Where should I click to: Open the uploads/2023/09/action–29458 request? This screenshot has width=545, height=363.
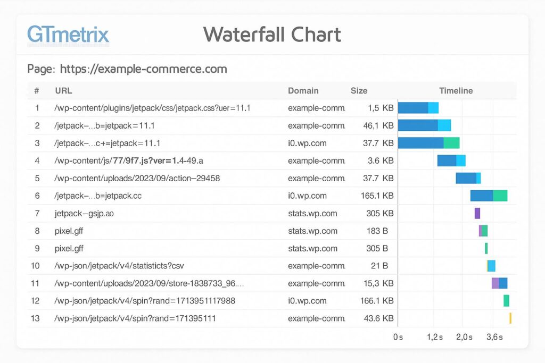click(137, 178)
